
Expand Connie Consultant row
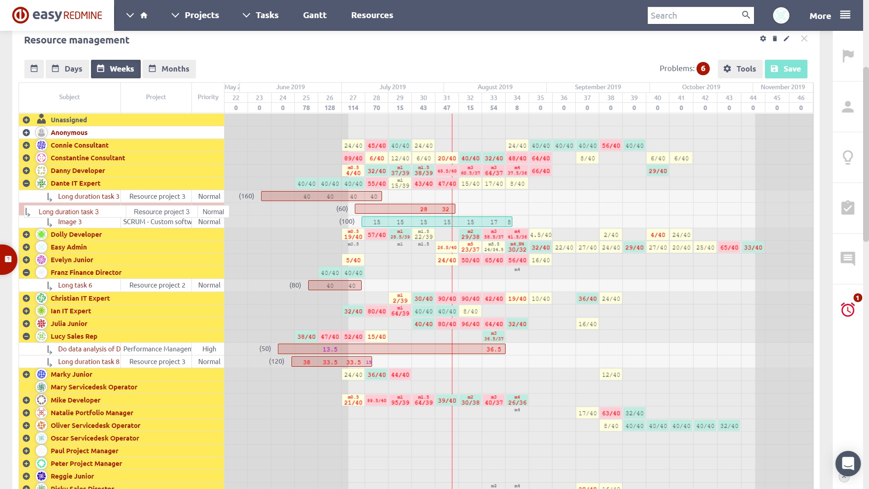click(26, 145)
